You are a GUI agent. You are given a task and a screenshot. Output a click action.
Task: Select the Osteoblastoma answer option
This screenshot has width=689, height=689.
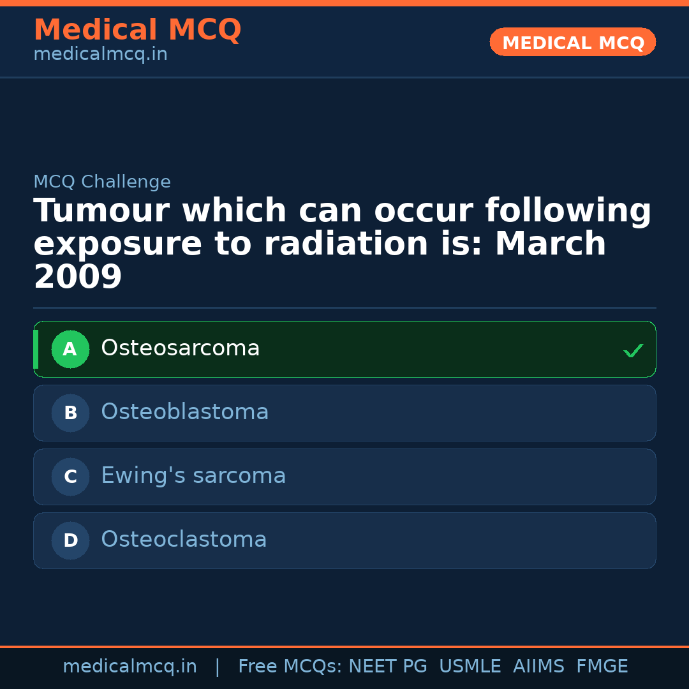[344, 413]
